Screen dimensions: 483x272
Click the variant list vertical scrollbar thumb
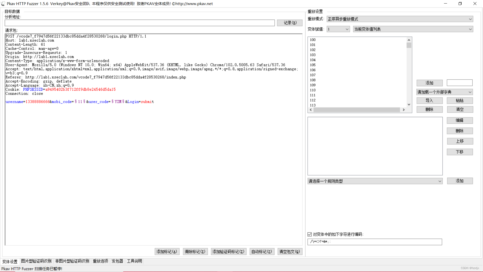(409, 45)
